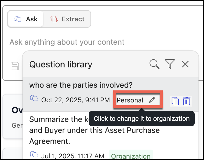Click the Question library heading
The image size is (204, 160).
coord(61,64)
